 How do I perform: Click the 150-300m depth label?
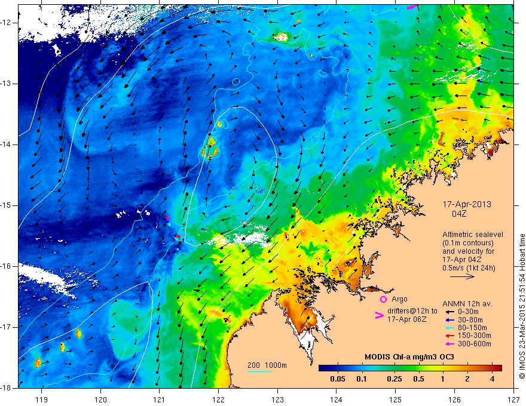click(x=475, y=336)
